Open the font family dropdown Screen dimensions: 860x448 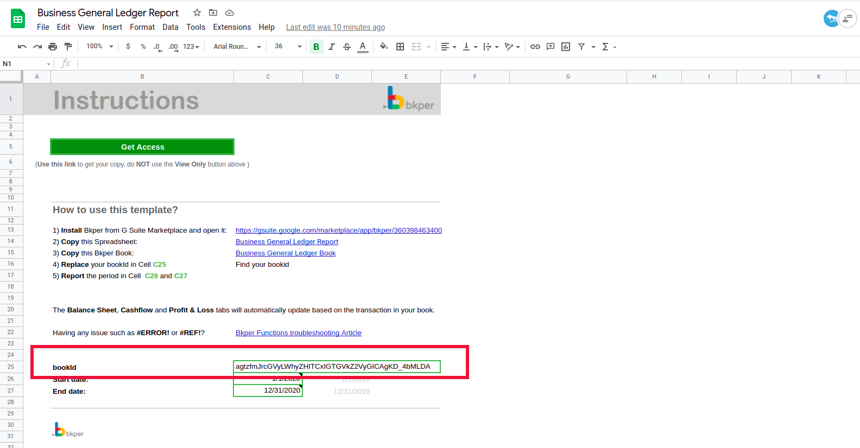pyautogui.click(x=237, y=47)
